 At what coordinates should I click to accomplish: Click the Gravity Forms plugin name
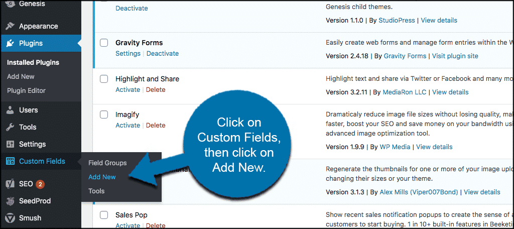139,43
